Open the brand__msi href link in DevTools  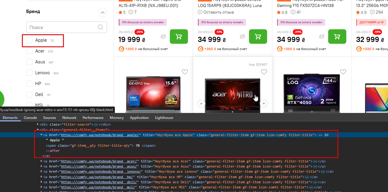coord(98,187)
